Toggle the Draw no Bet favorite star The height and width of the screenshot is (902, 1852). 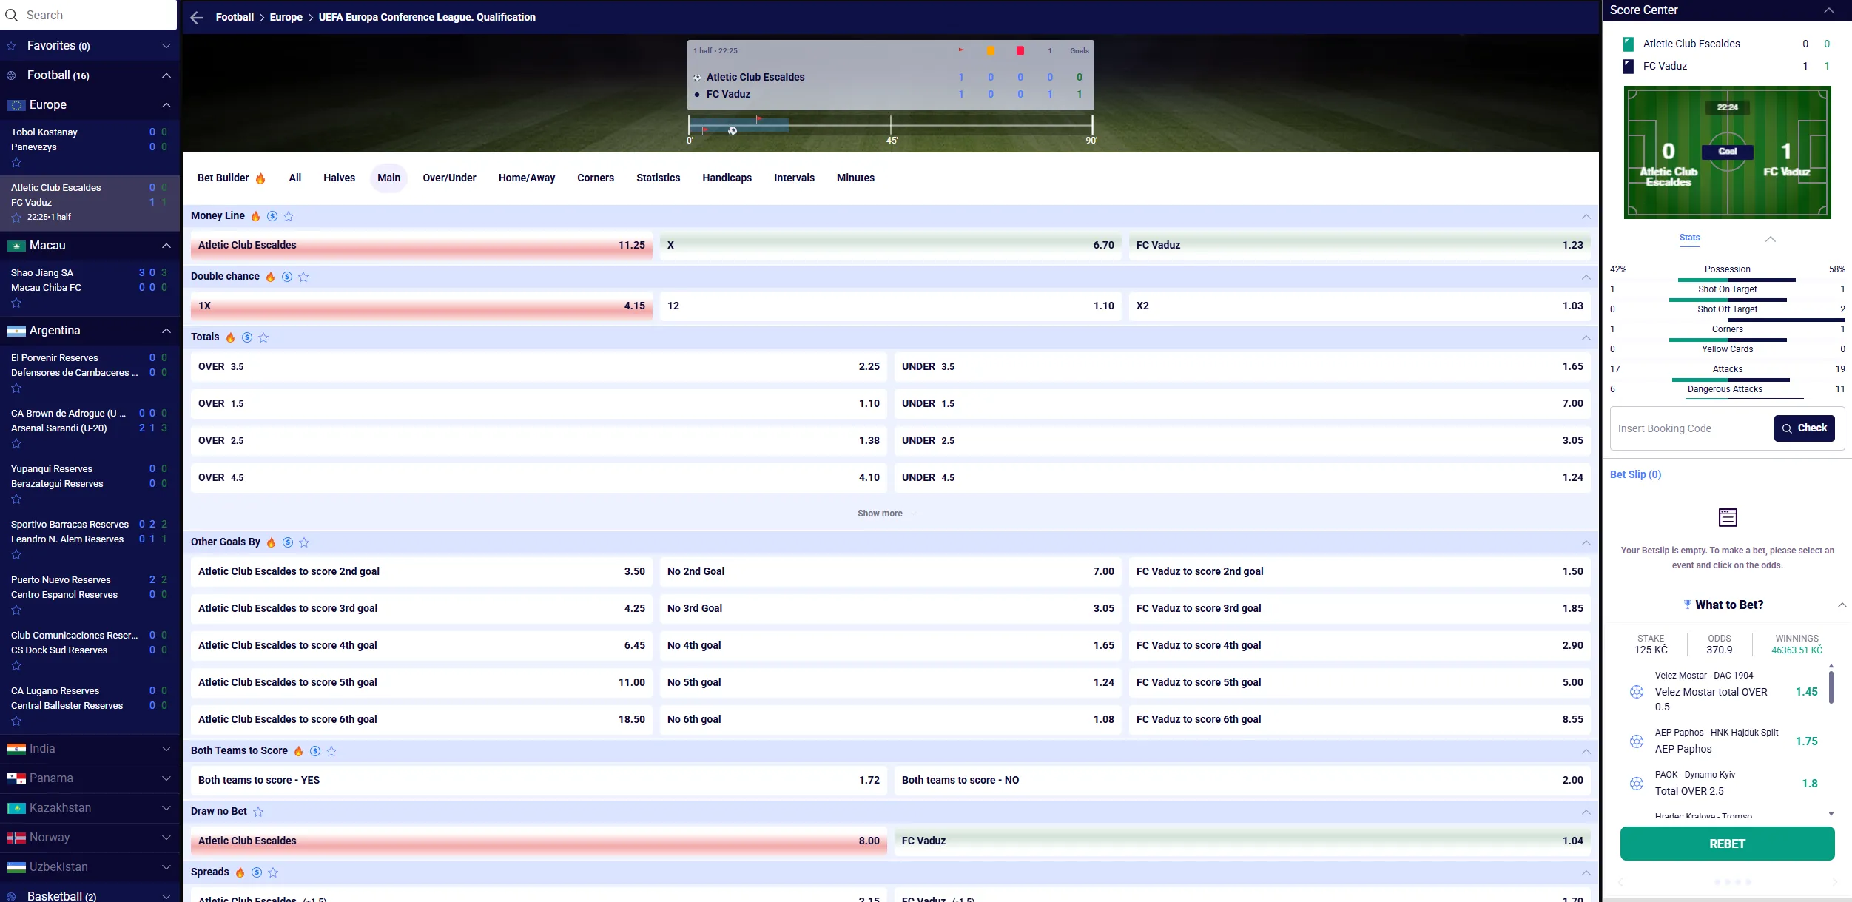(x=258, y=812)
